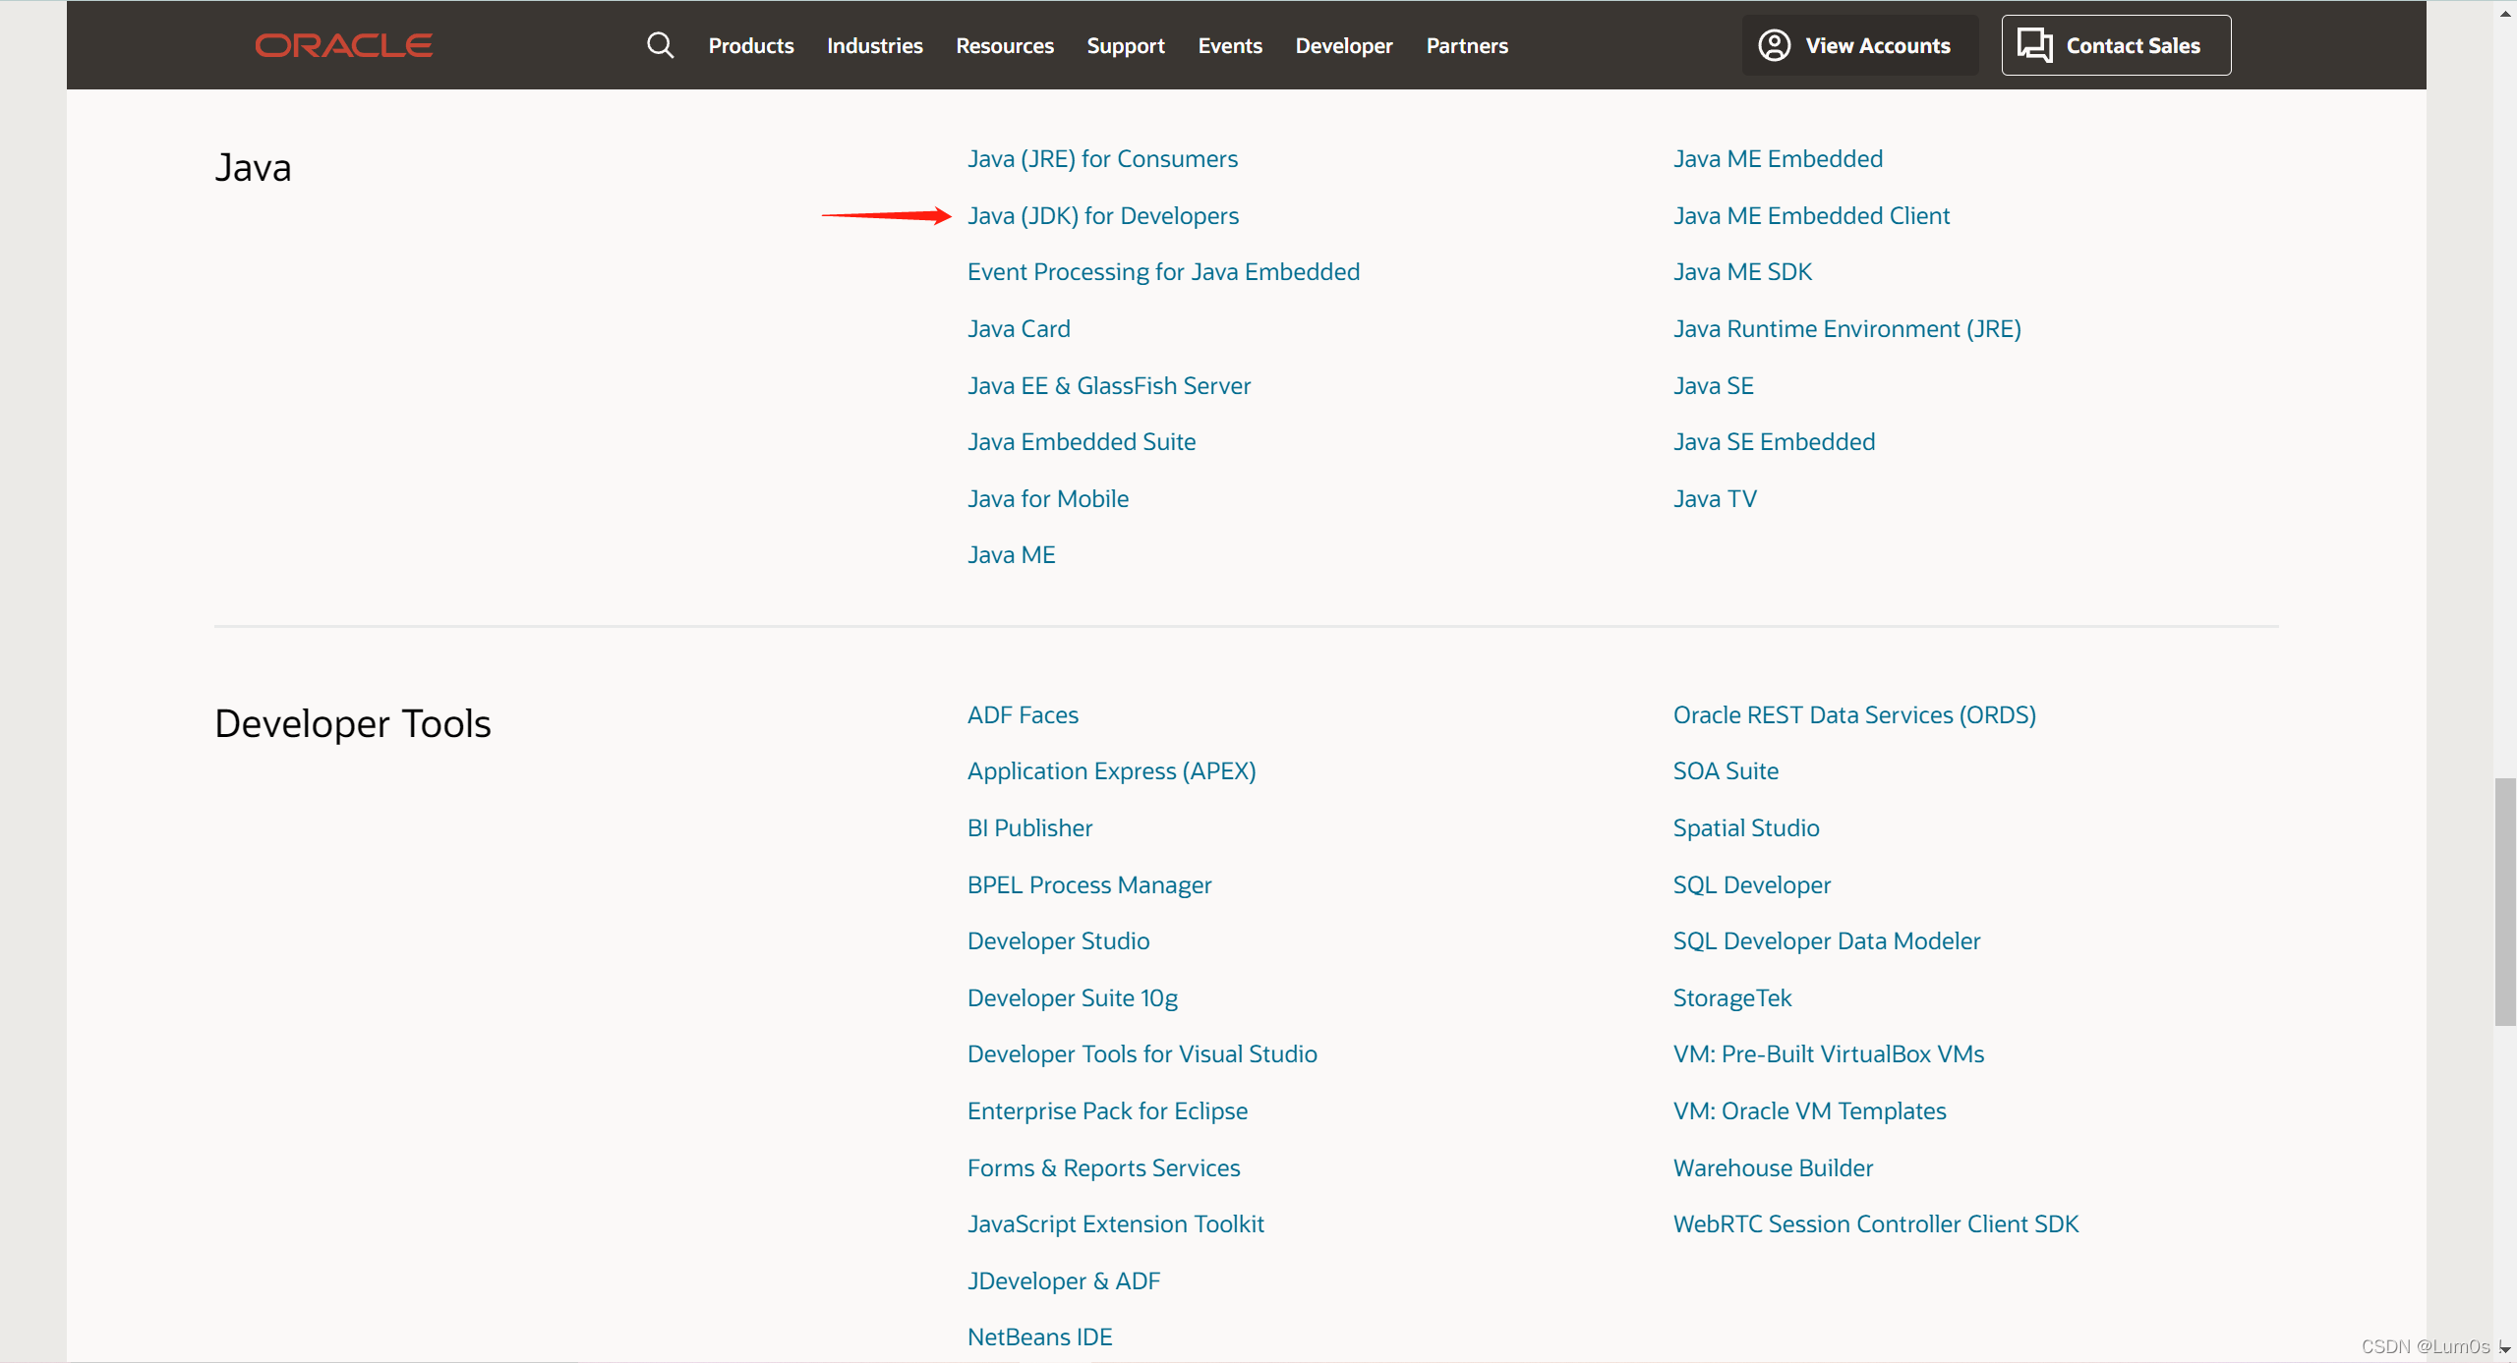
Task: Click the Oracle logo
Action: click(343, 45)
